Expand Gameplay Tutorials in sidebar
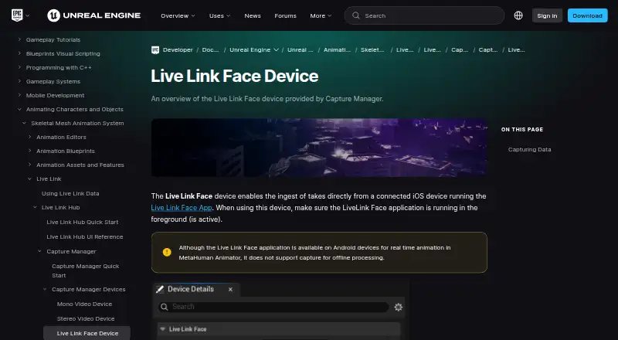 19,39
